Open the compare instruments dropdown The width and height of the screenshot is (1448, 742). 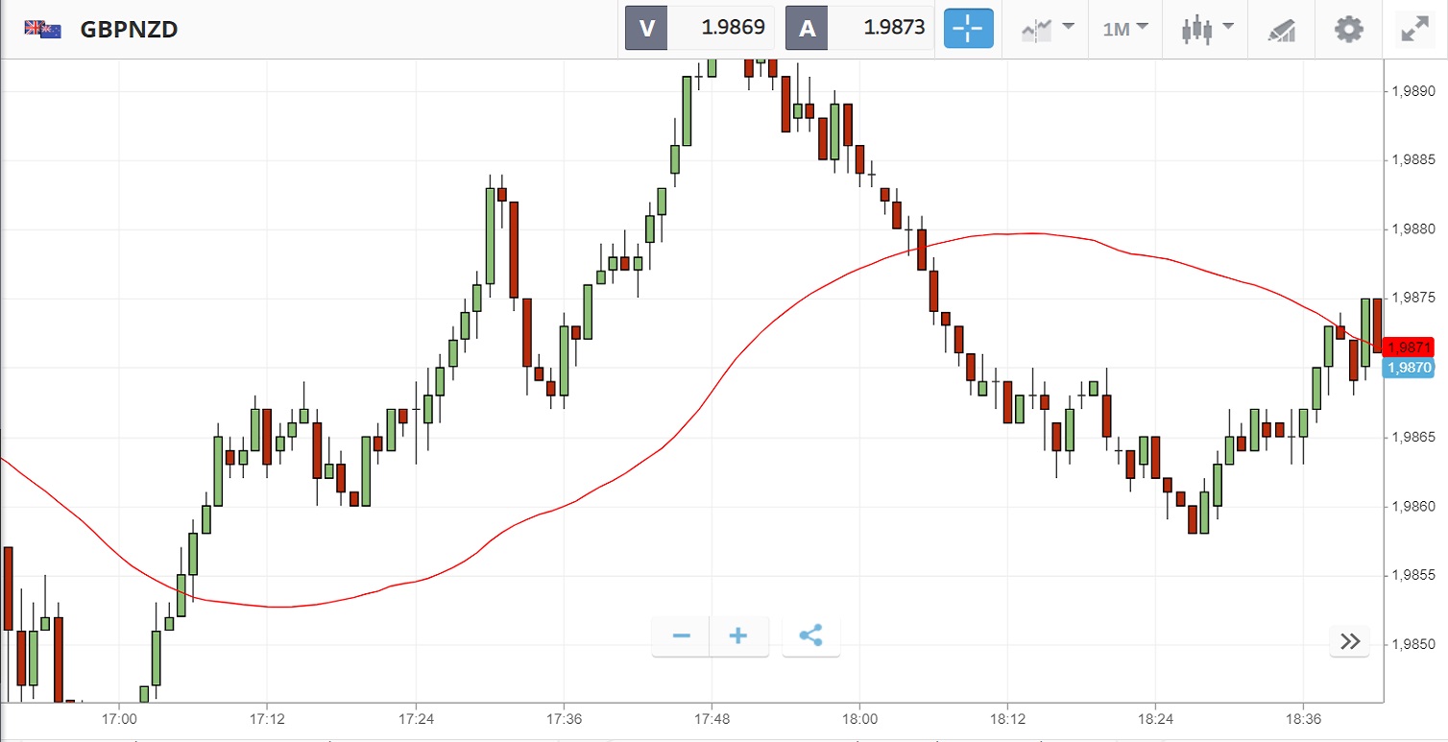click(1048, 29)
